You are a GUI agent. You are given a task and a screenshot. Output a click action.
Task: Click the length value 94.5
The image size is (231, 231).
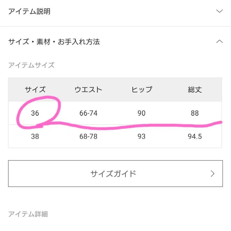click(x=195, y=136)
